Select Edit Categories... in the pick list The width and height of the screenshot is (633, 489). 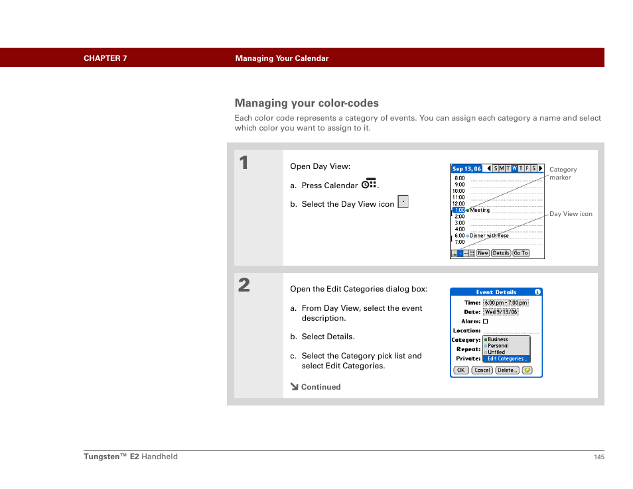click(506, 358)
